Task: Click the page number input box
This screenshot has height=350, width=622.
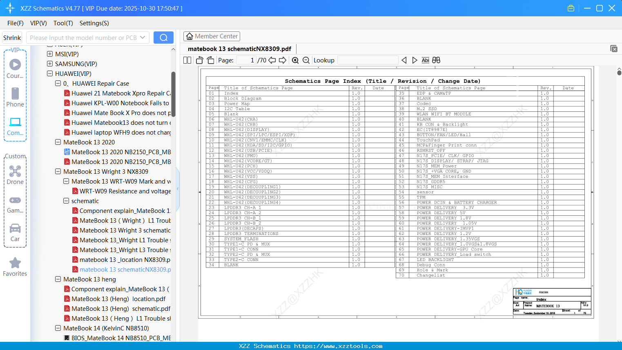Action: 246,60
